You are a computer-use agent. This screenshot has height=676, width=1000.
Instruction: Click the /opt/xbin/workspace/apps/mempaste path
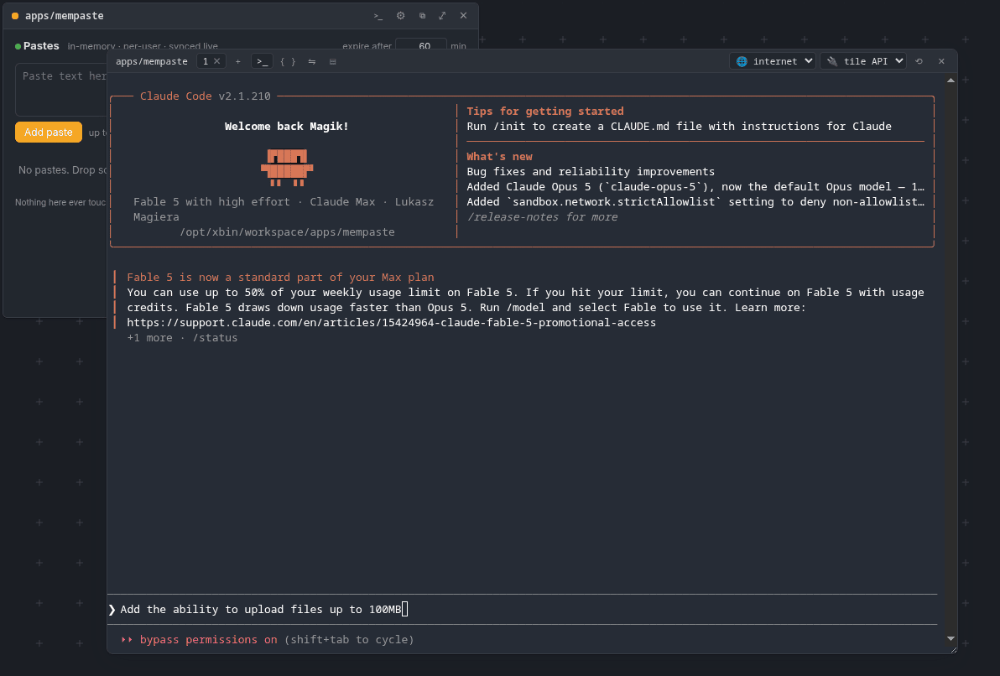pyautogui.click(x=287, y=232)
